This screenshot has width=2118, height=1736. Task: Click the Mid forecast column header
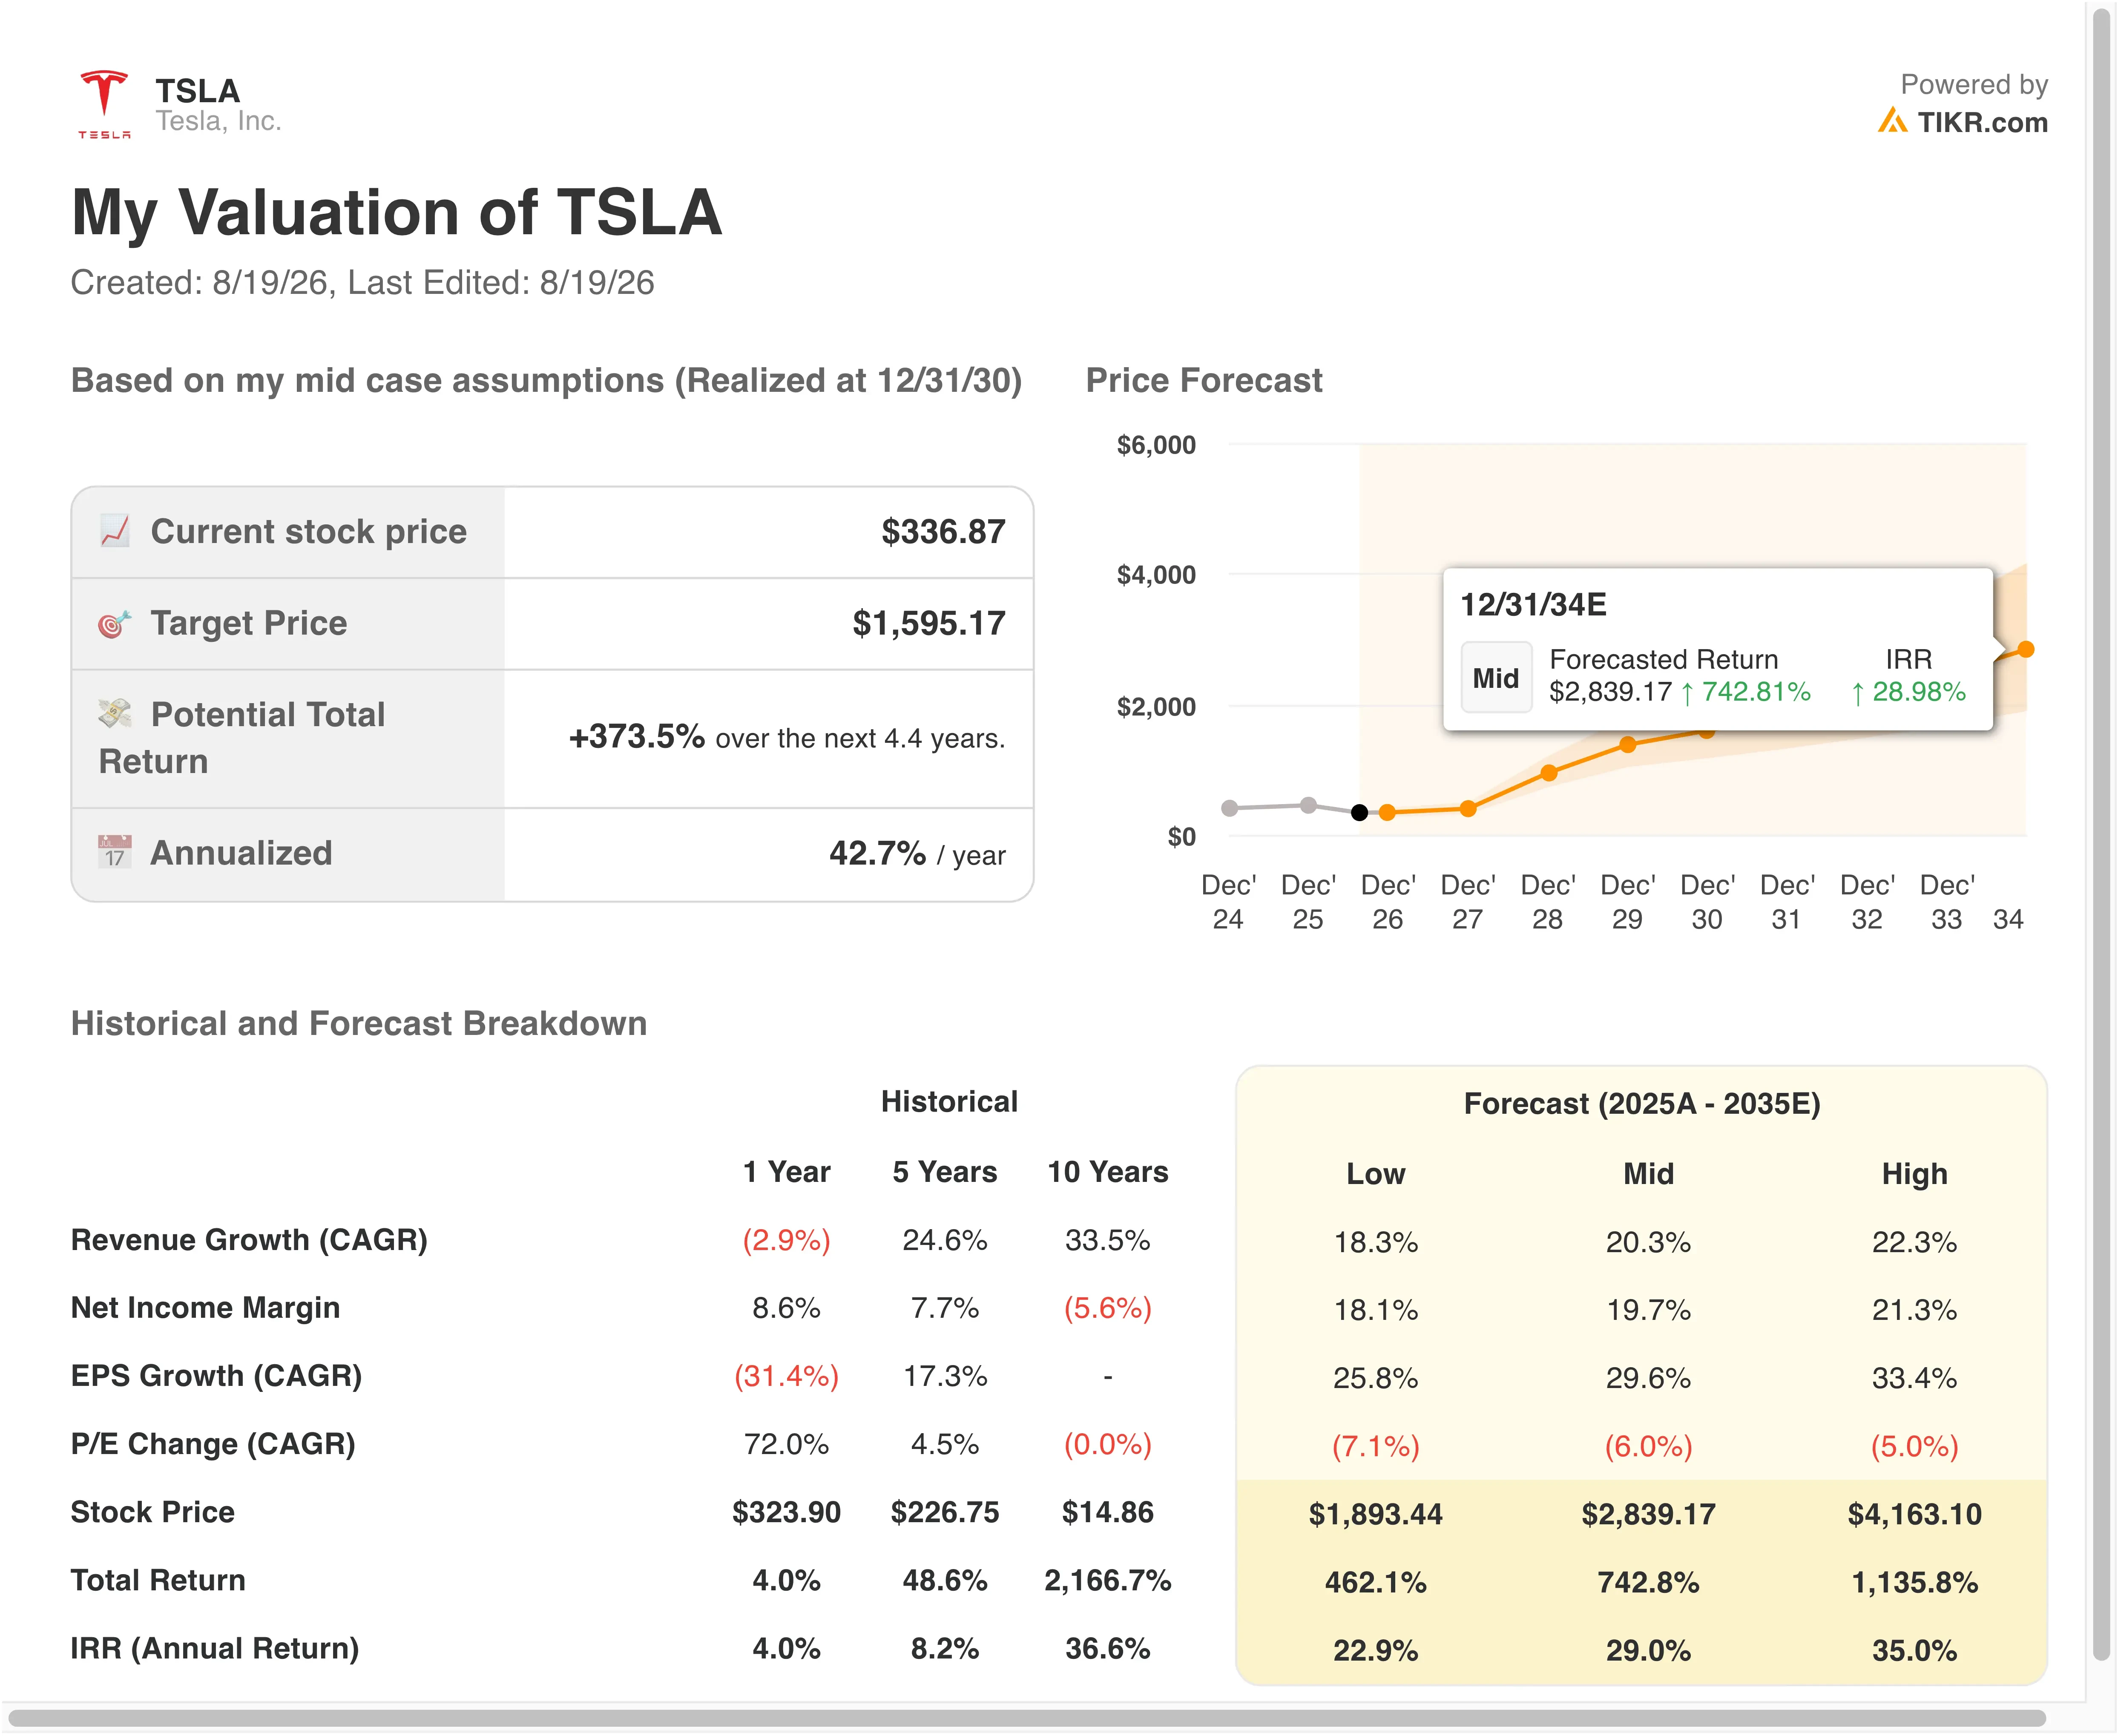pos(1648,1173)
